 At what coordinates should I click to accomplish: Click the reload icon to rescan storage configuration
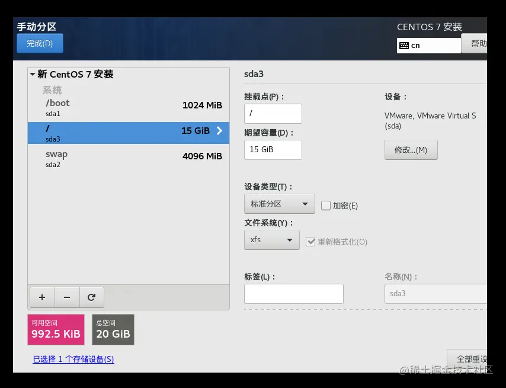pos(92,297)
